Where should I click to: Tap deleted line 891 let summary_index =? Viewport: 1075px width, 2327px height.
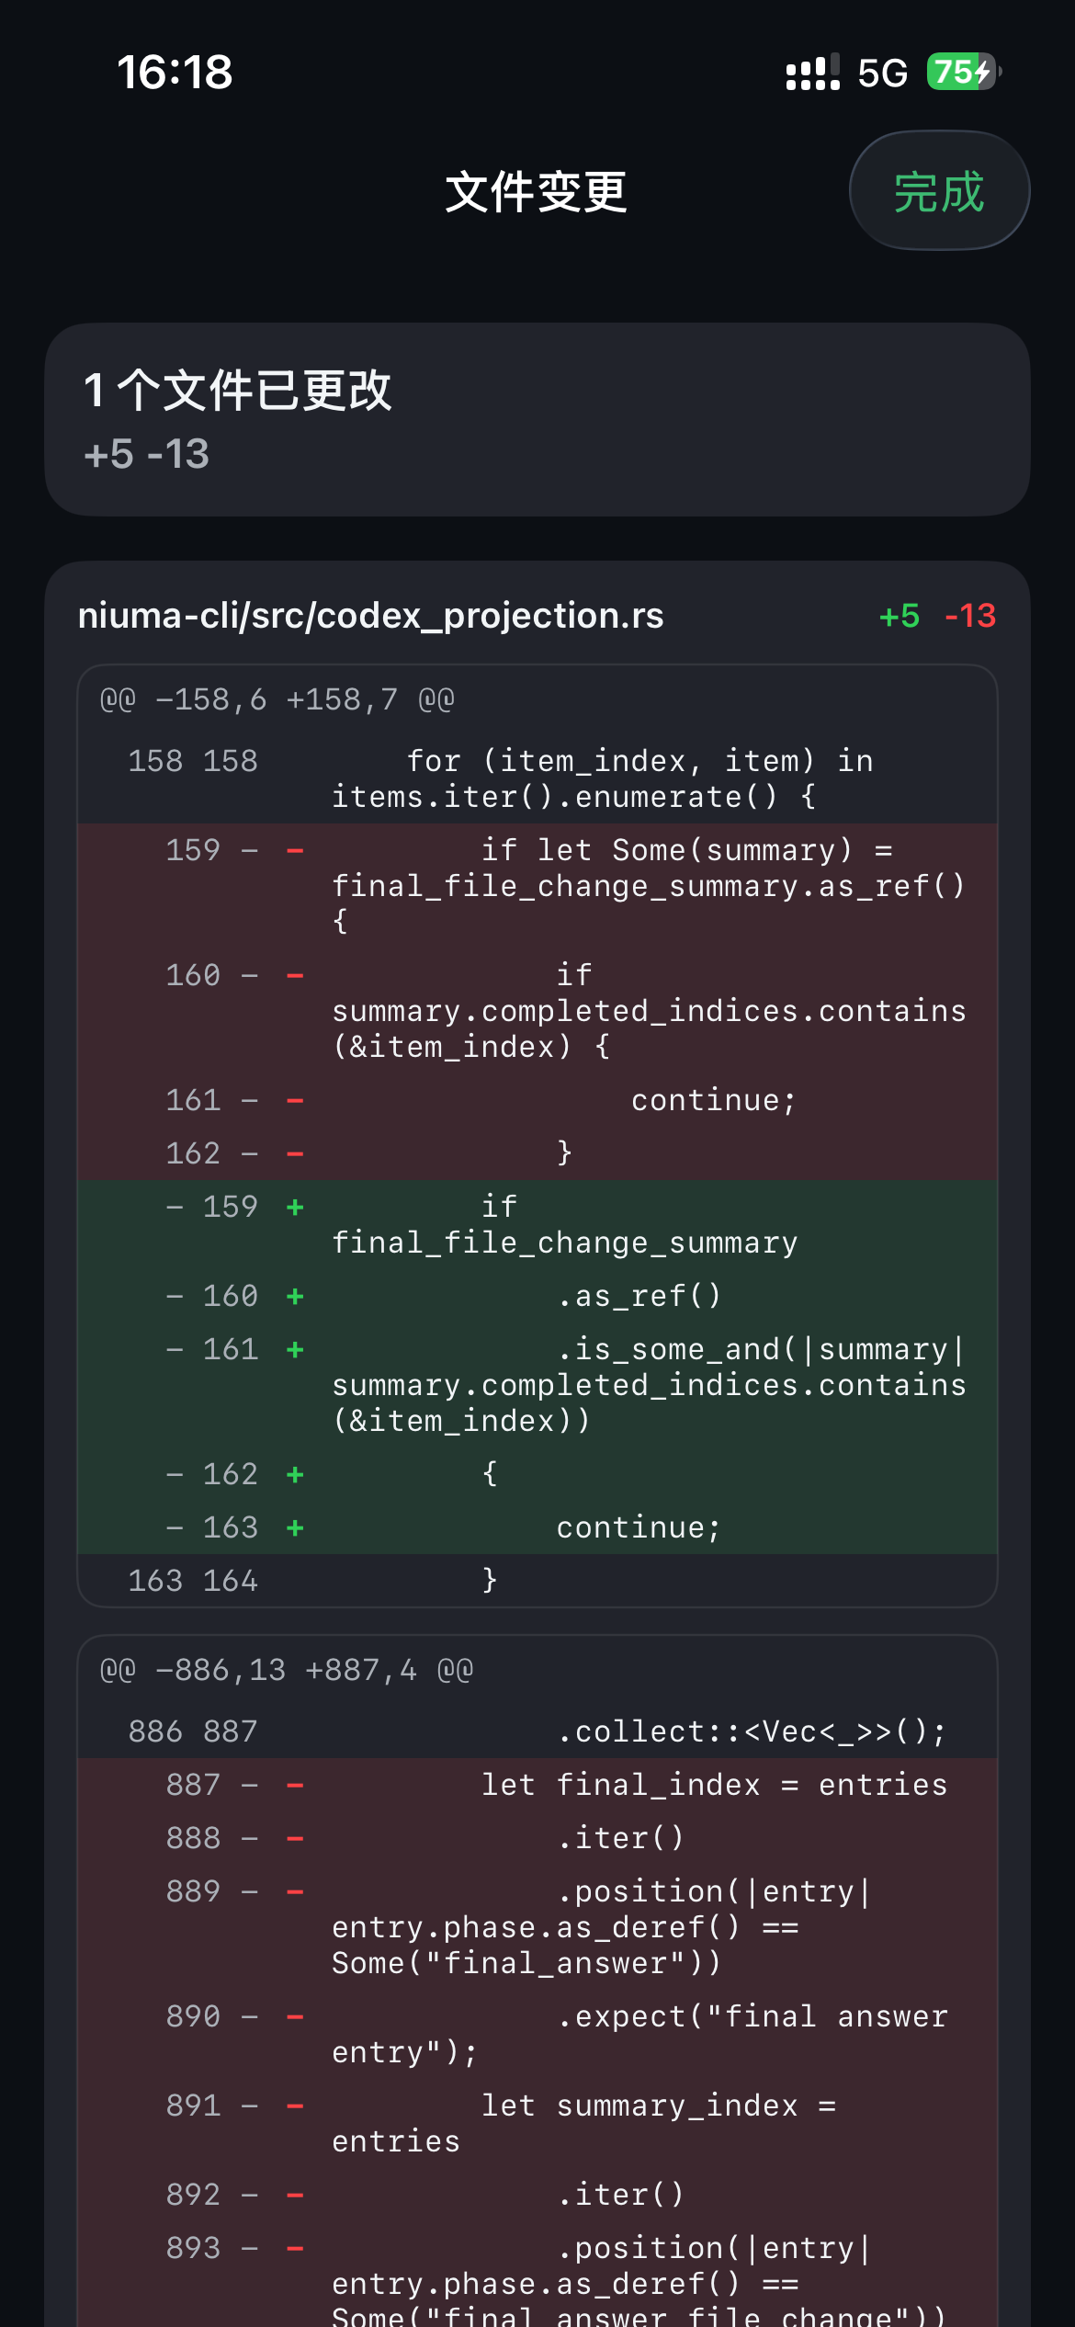[x=537, y=2123]
